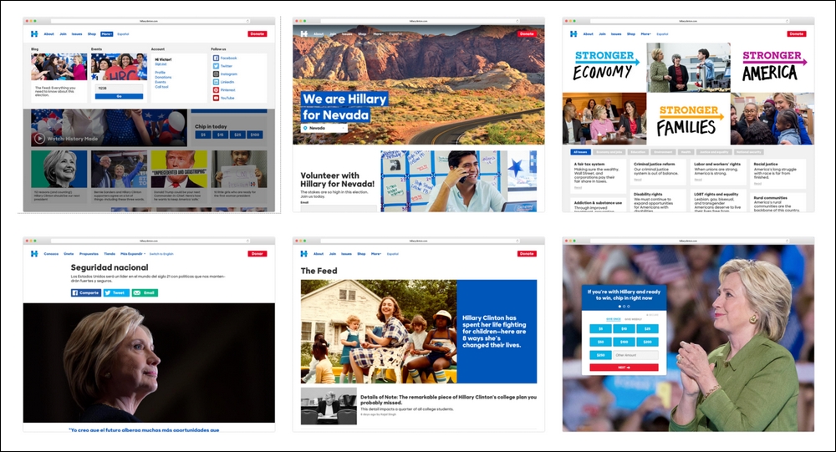Click the Other Amount field in donation form

point(636,355)
